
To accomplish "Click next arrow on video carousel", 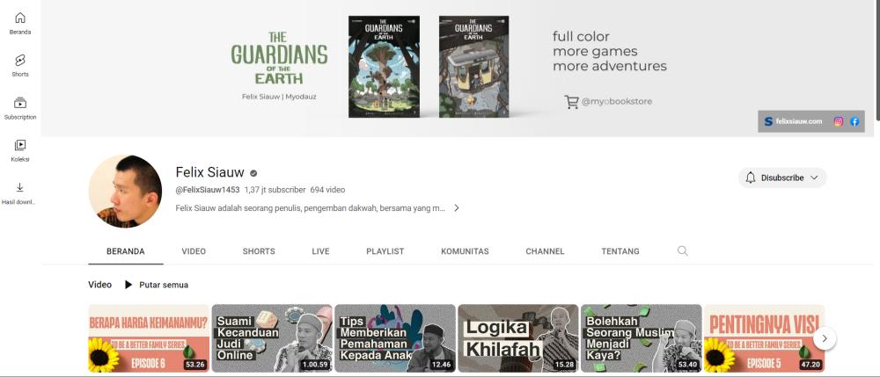I will coord(825,338).
